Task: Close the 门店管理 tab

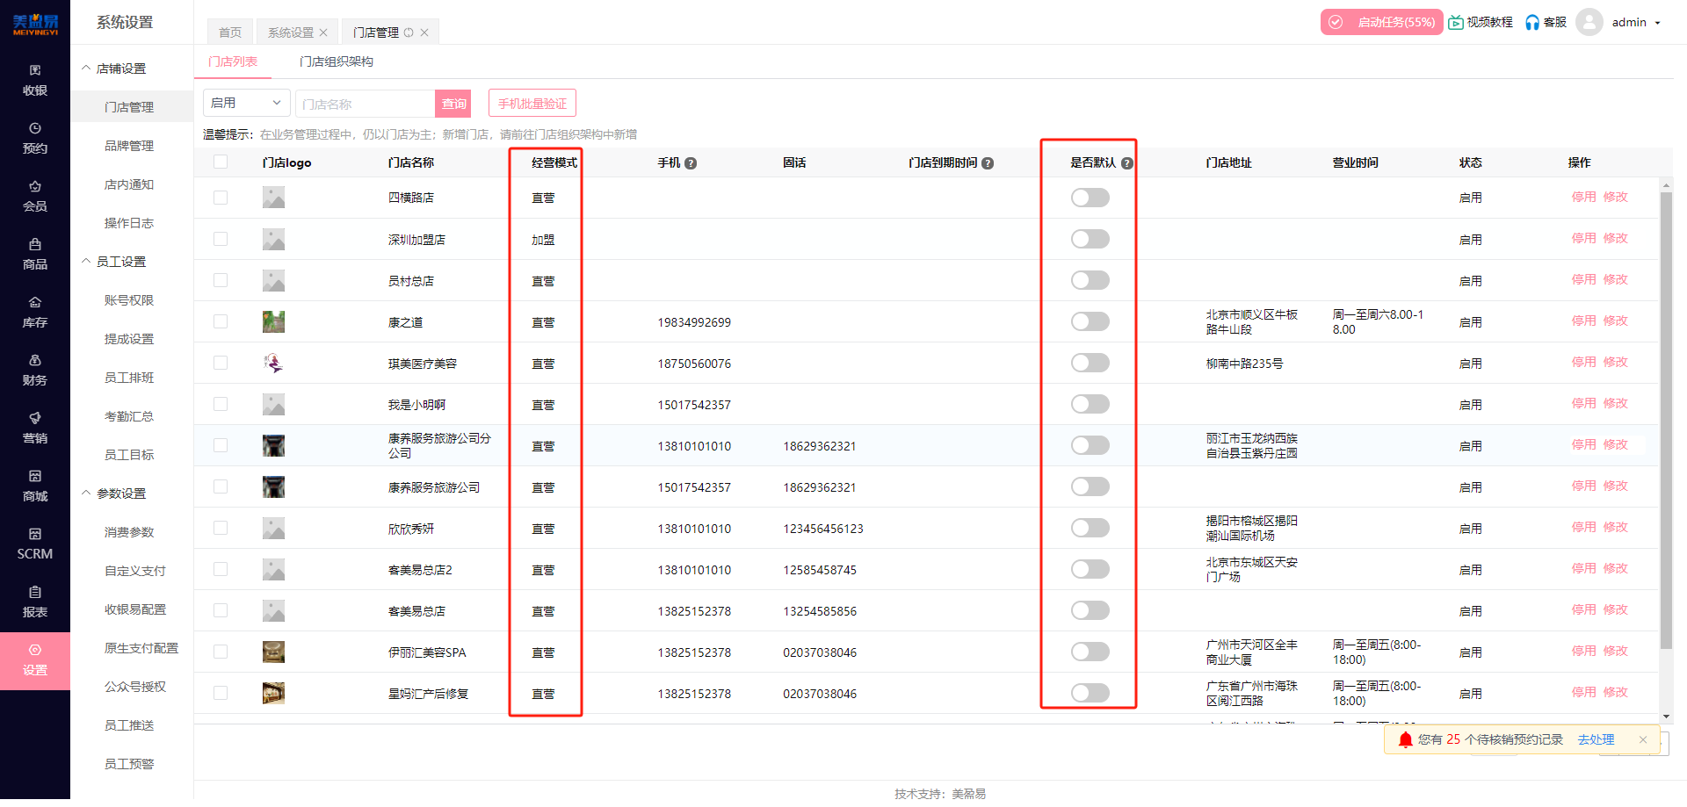Action: coord(424,32)
